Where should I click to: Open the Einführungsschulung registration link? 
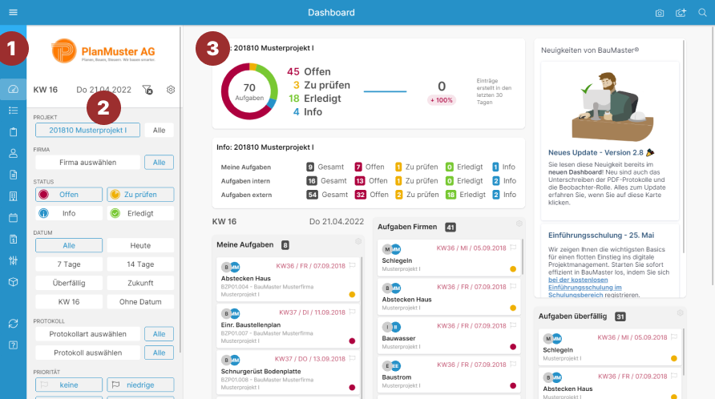[584, 288]
